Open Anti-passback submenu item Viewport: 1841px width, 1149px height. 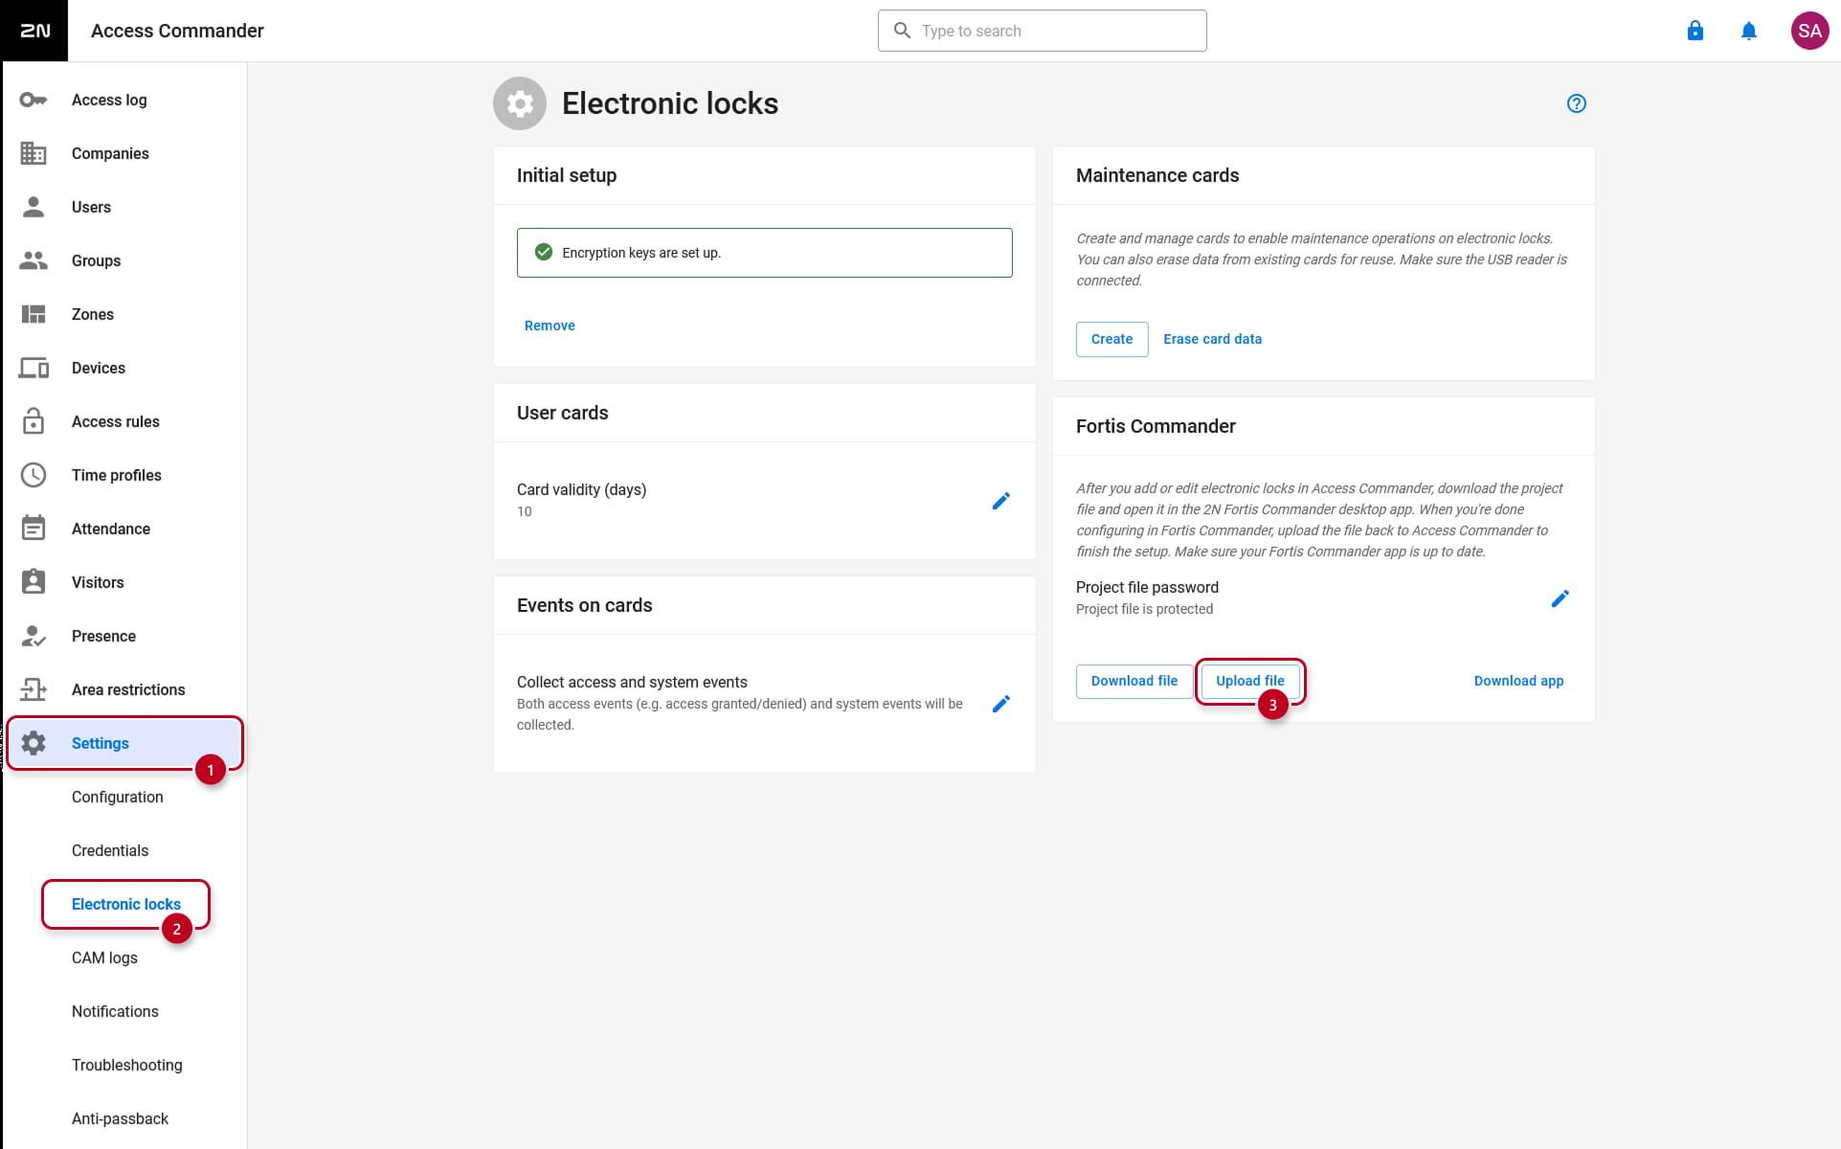(121, 1118)
